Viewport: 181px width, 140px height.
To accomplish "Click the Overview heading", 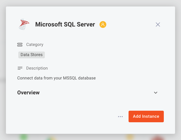I will [x=28, y=93].
